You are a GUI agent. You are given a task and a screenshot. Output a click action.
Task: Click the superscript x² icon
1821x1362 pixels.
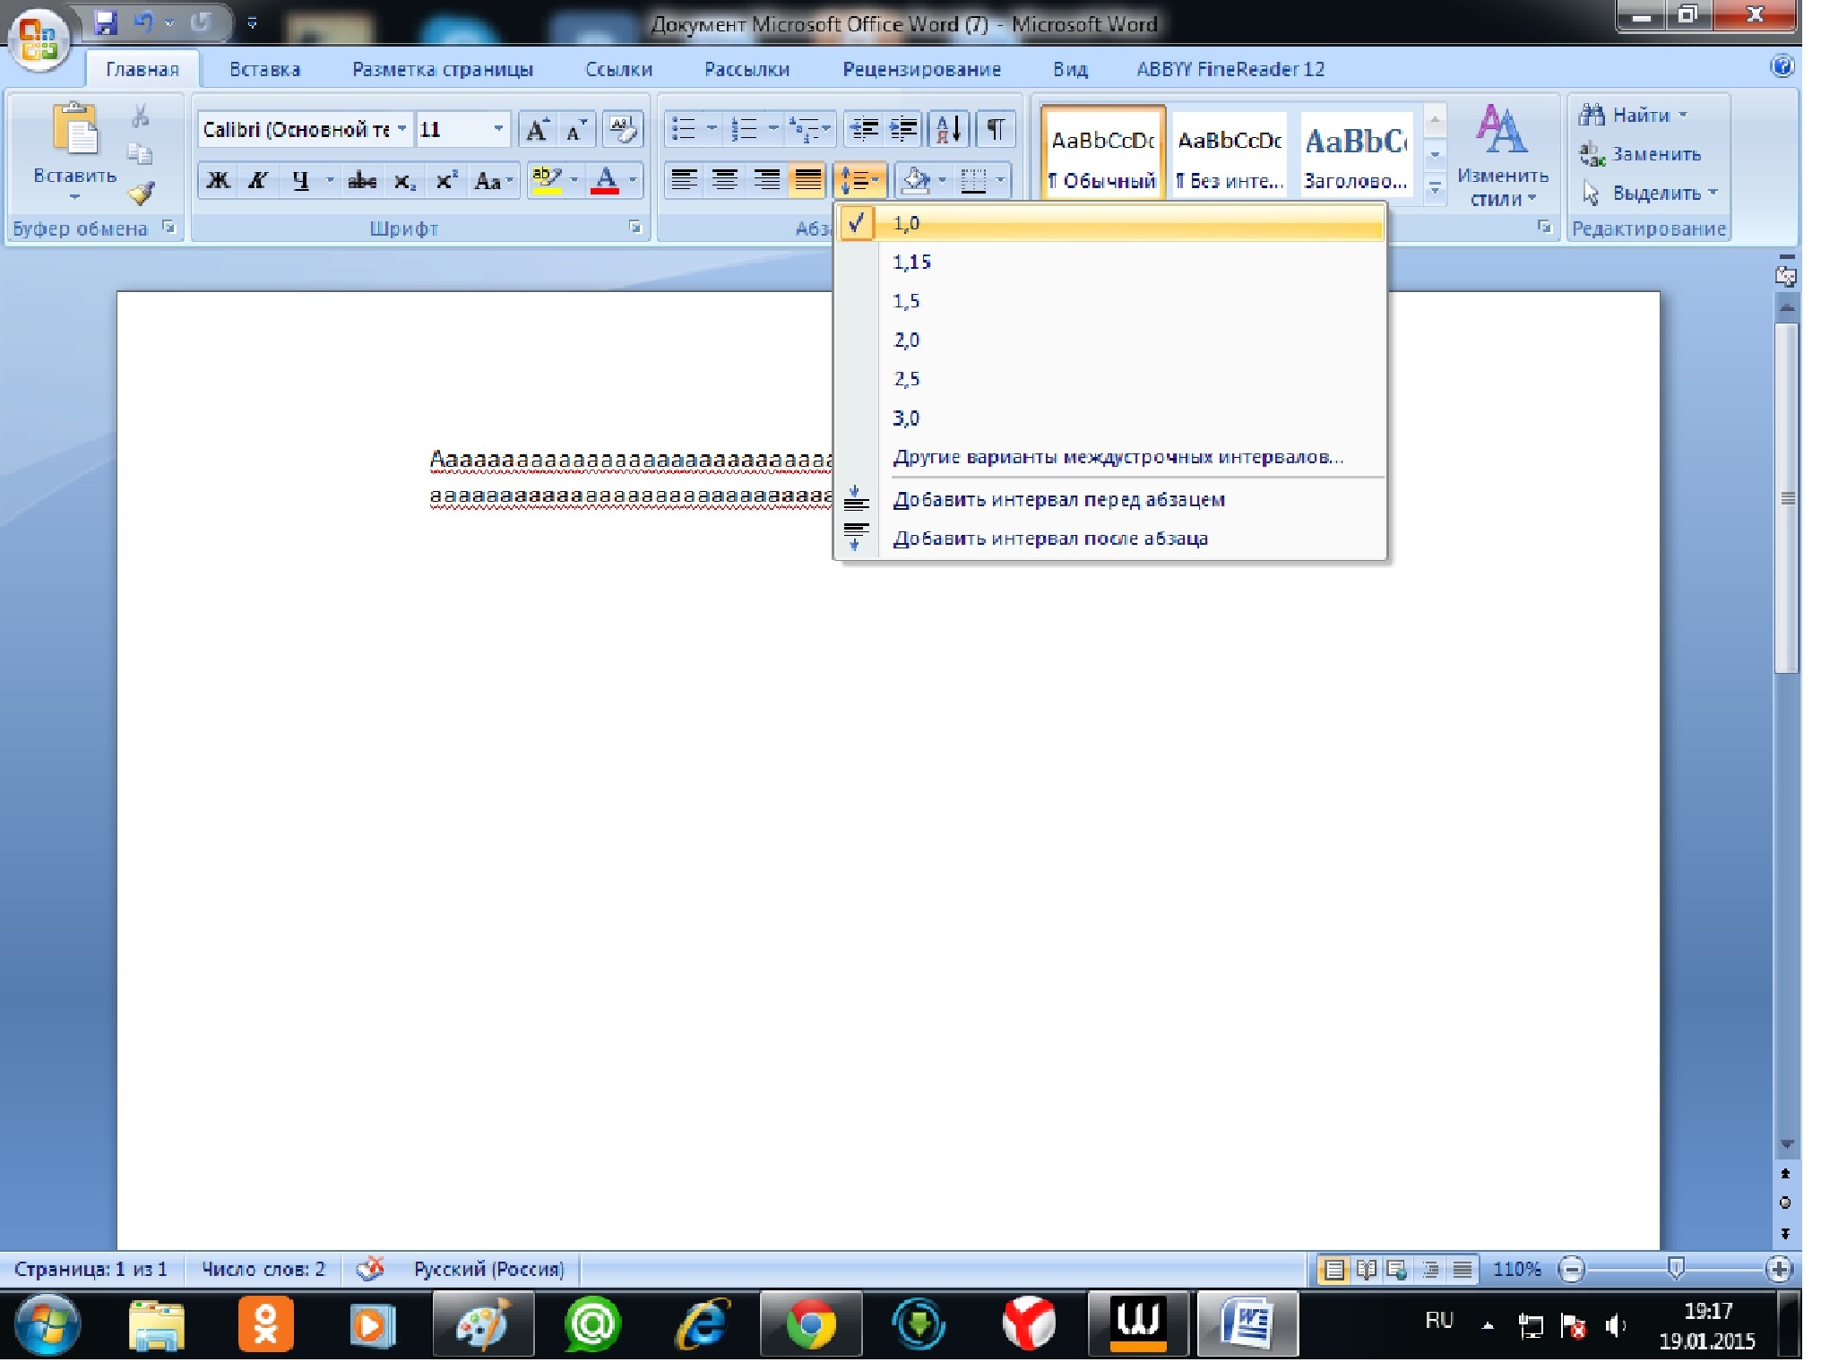446,181
